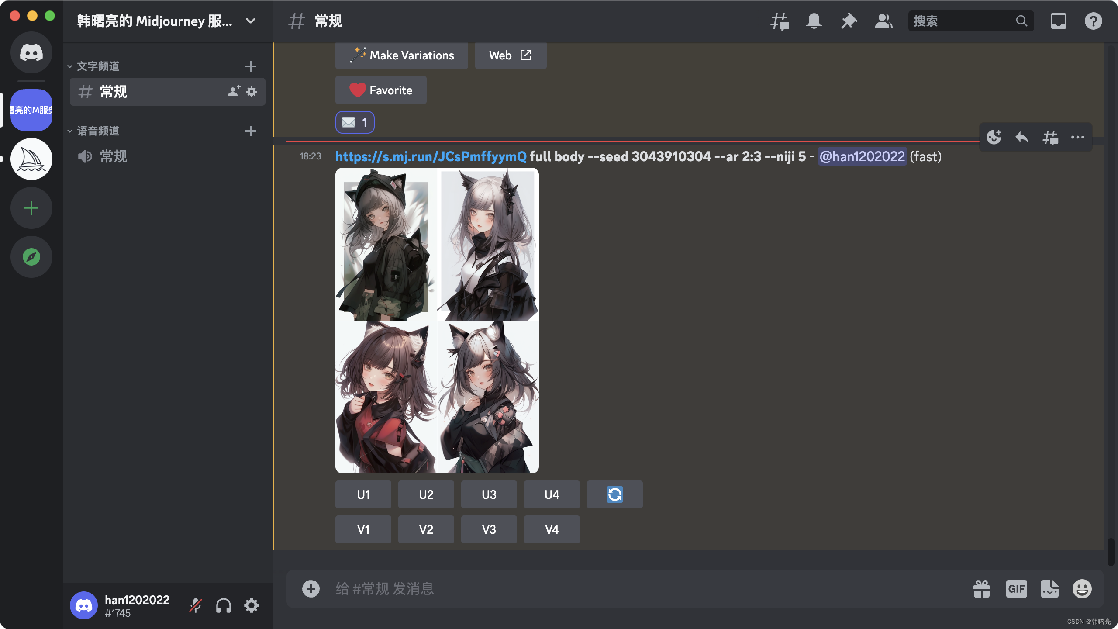This screenshot has height=629, width=1118.
Task: Show member list icon
Action: click(883, 21)
